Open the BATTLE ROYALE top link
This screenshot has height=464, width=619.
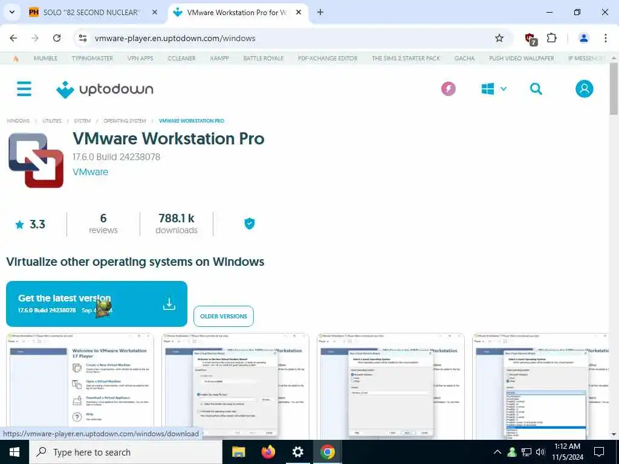pyautogui.click(x=264, y=59)
